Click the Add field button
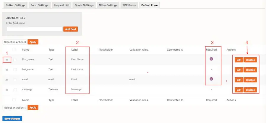This screenshot has width=266, height=123. click(x=70, y=29)
